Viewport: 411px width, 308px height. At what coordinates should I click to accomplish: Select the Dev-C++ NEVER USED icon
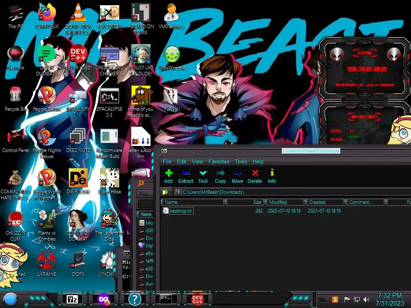pyautogui.click(x=78, y=58)
